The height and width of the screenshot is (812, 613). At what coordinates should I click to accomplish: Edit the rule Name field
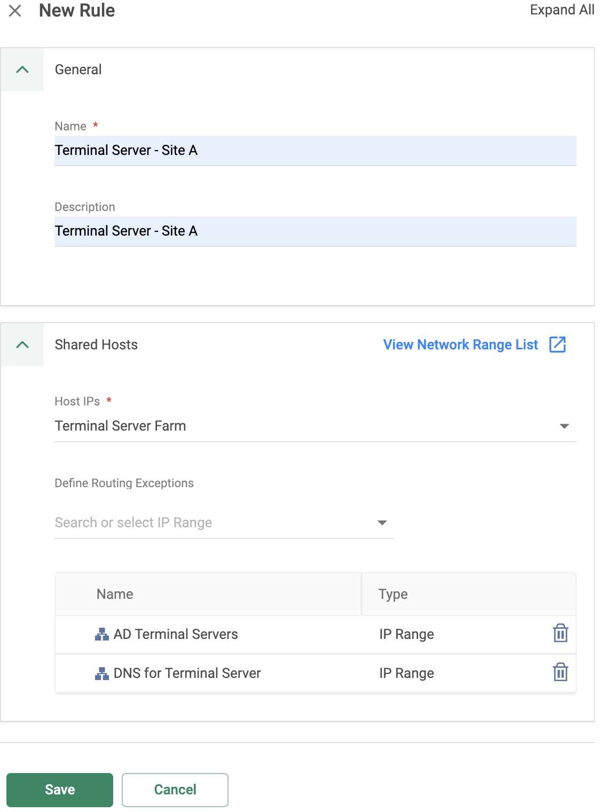coord(315,151)
